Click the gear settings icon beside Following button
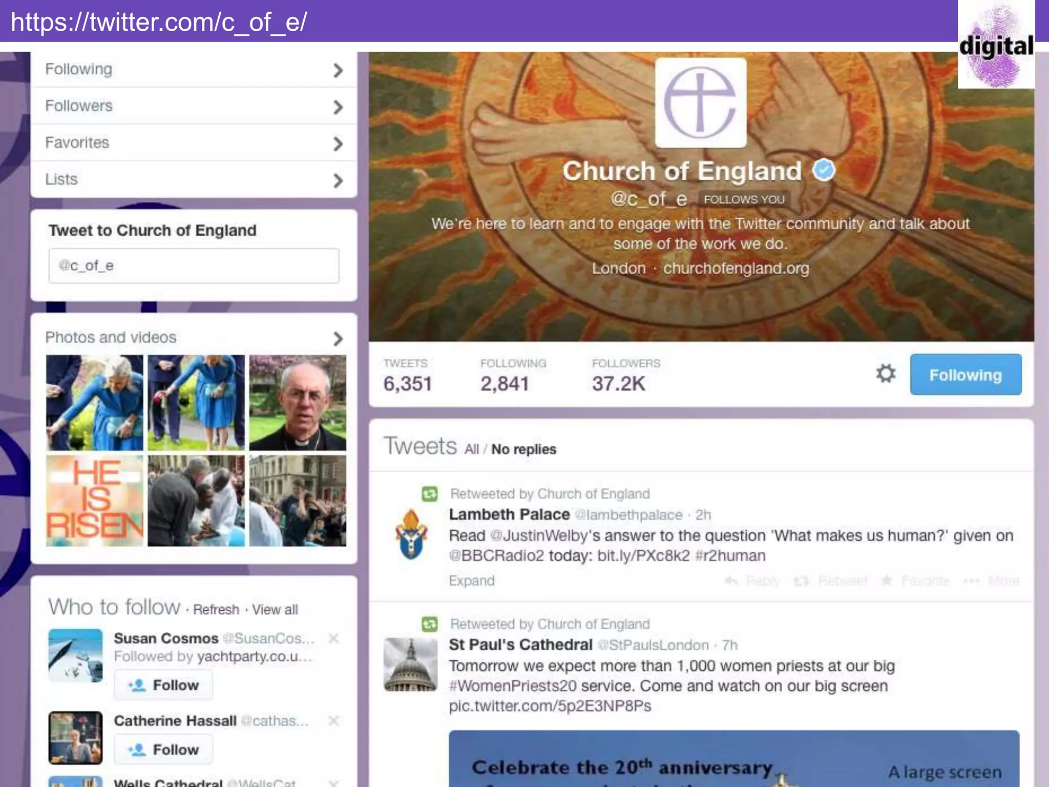Viewport: 1049px width, 787px height. pyautogui.click(x=885, y=374)
